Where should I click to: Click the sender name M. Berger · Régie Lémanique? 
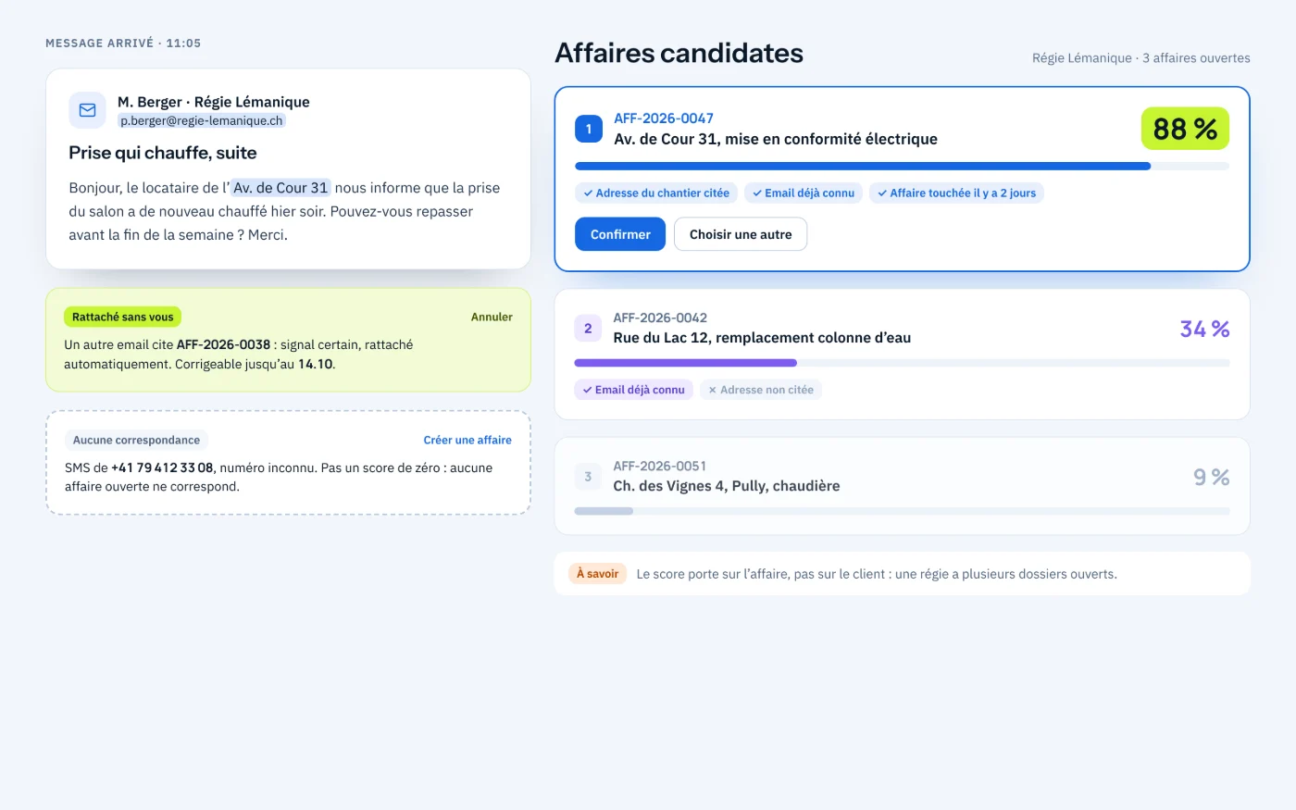[214, 102]
